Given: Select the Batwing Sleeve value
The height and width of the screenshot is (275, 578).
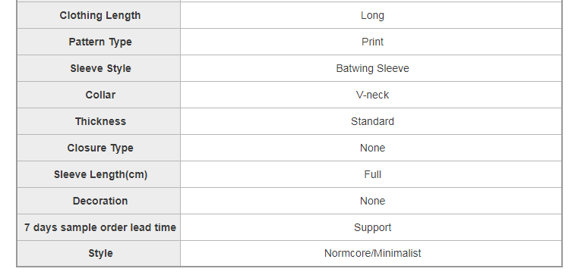Looking at the screenshot, I should [x=372, y=68].
